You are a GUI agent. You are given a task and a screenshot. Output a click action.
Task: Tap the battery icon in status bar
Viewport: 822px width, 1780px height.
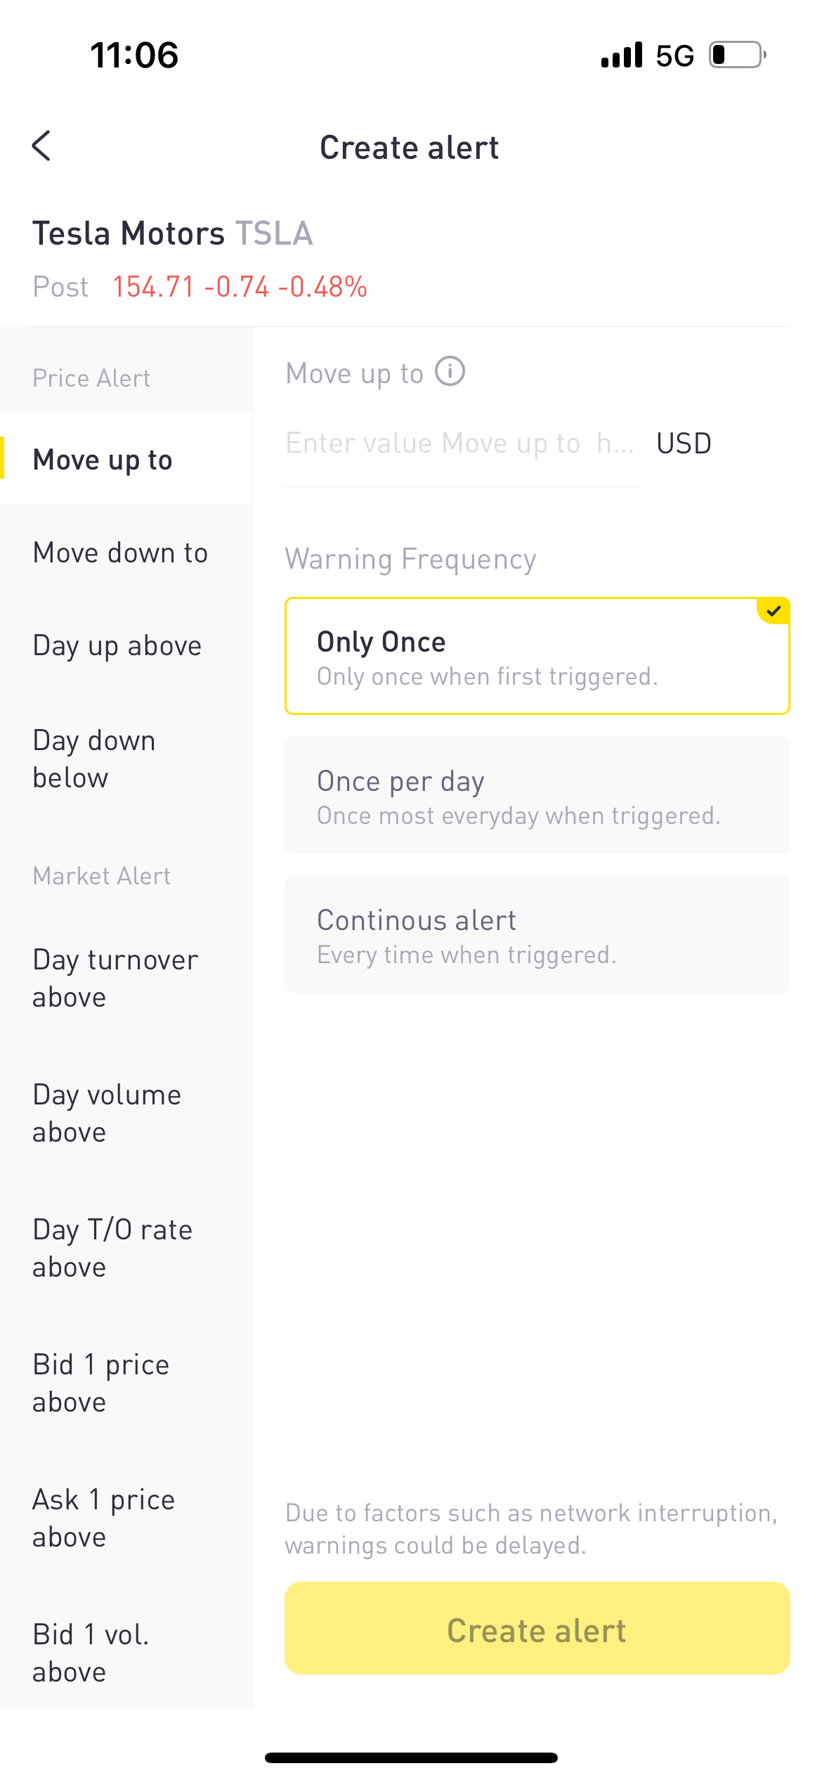(x=736, y=55)
